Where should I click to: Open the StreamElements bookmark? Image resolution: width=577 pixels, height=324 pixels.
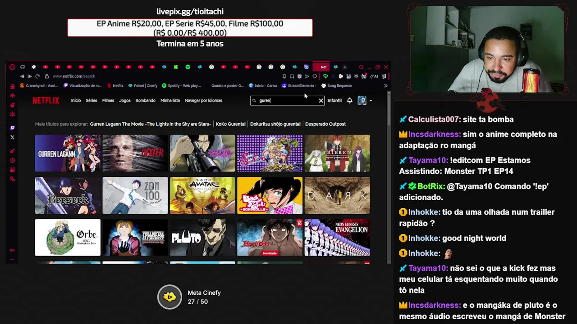pos(299,85)
